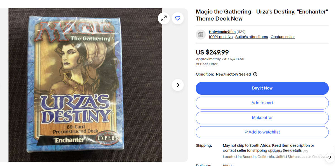Click the heart inside Add to watchlist

pyautogui.click(x=246, y=132)
